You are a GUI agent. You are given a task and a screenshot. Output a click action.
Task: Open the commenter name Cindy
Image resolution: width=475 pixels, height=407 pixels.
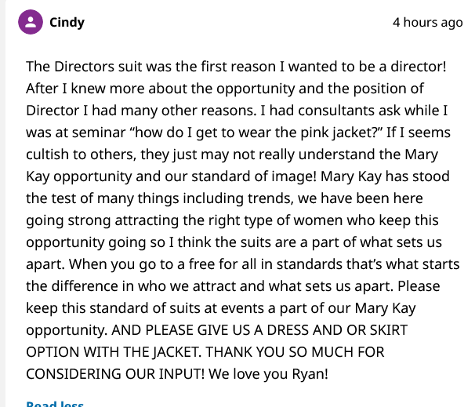(x=67, y=23)
